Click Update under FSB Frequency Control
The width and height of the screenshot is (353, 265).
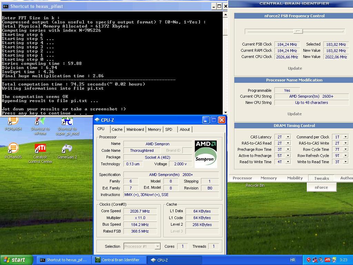tap(295, 68)
